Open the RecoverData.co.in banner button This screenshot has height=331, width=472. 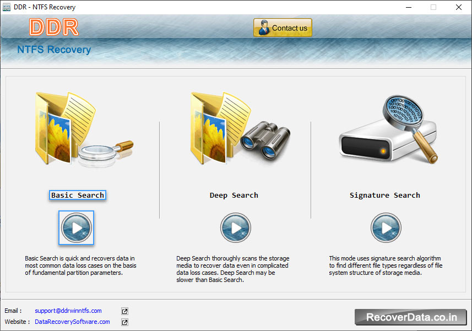click(x=411, y=317)
